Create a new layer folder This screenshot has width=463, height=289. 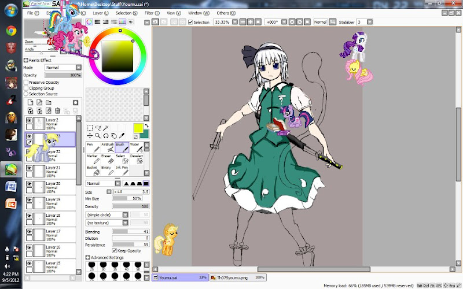(49, 102)
